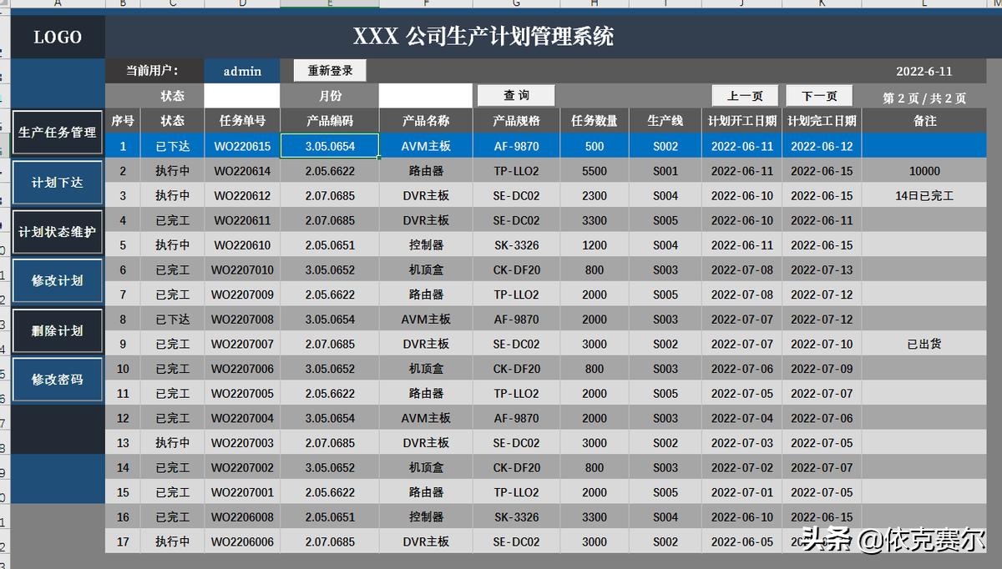
Task: Select task order WO220614 row
Action: [241, 170]
